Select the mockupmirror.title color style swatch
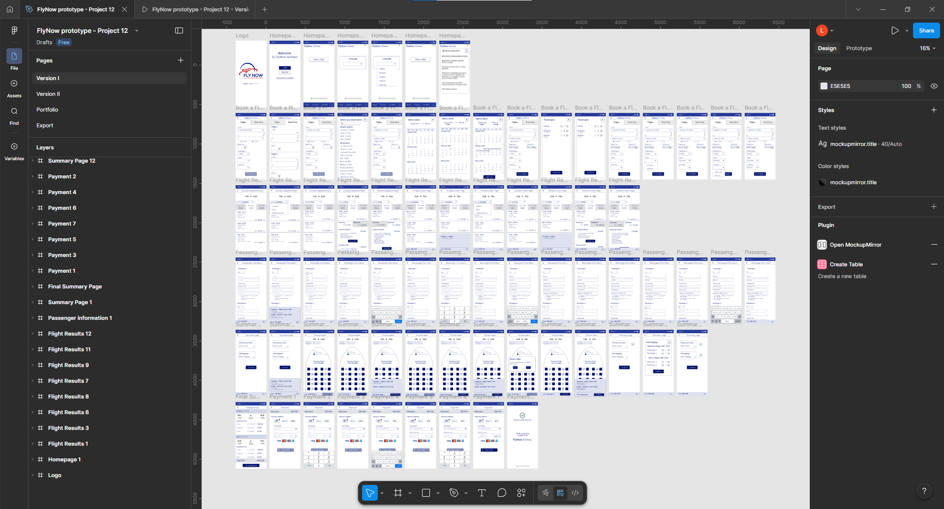This screenshot has height=509, width=944. point(822,182)
